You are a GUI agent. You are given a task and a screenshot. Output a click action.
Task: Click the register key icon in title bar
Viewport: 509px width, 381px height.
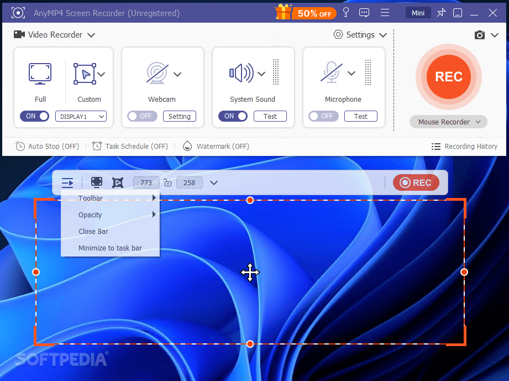pyautogui.click(x=346, y=13)
